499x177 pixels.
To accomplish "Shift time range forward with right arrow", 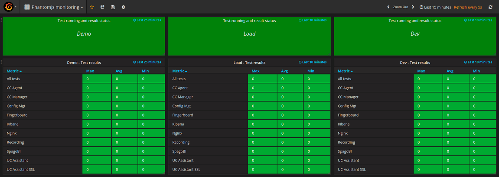I will (x=413, y=7).
